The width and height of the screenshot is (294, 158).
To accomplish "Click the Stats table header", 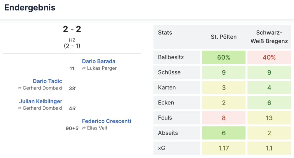I will click(x=165, y=33).
